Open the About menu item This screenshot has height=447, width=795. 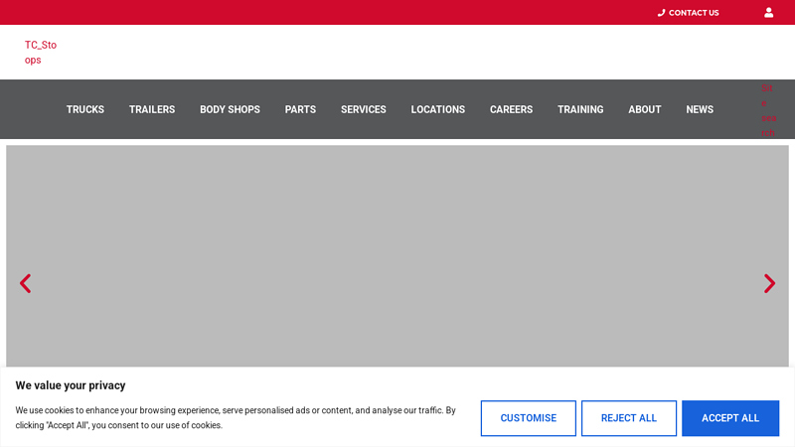click(645, 110)
